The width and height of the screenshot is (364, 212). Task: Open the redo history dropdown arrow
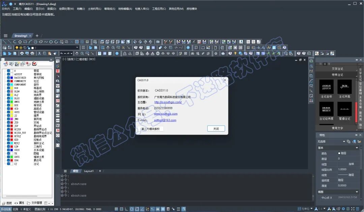click(71, 54)
